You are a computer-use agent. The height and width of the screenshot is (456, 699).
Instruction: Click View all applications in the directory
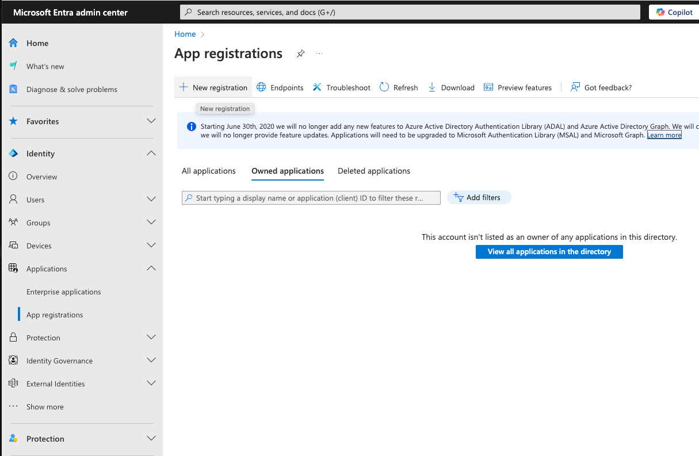click(x=549, y=252)
